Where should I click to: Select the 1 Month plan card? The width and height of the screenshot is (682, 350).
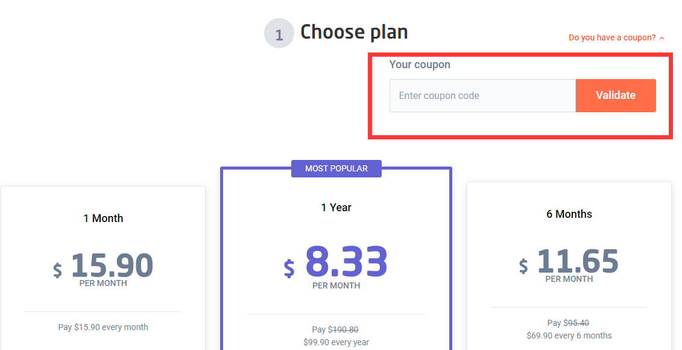(x=103, y=268)
